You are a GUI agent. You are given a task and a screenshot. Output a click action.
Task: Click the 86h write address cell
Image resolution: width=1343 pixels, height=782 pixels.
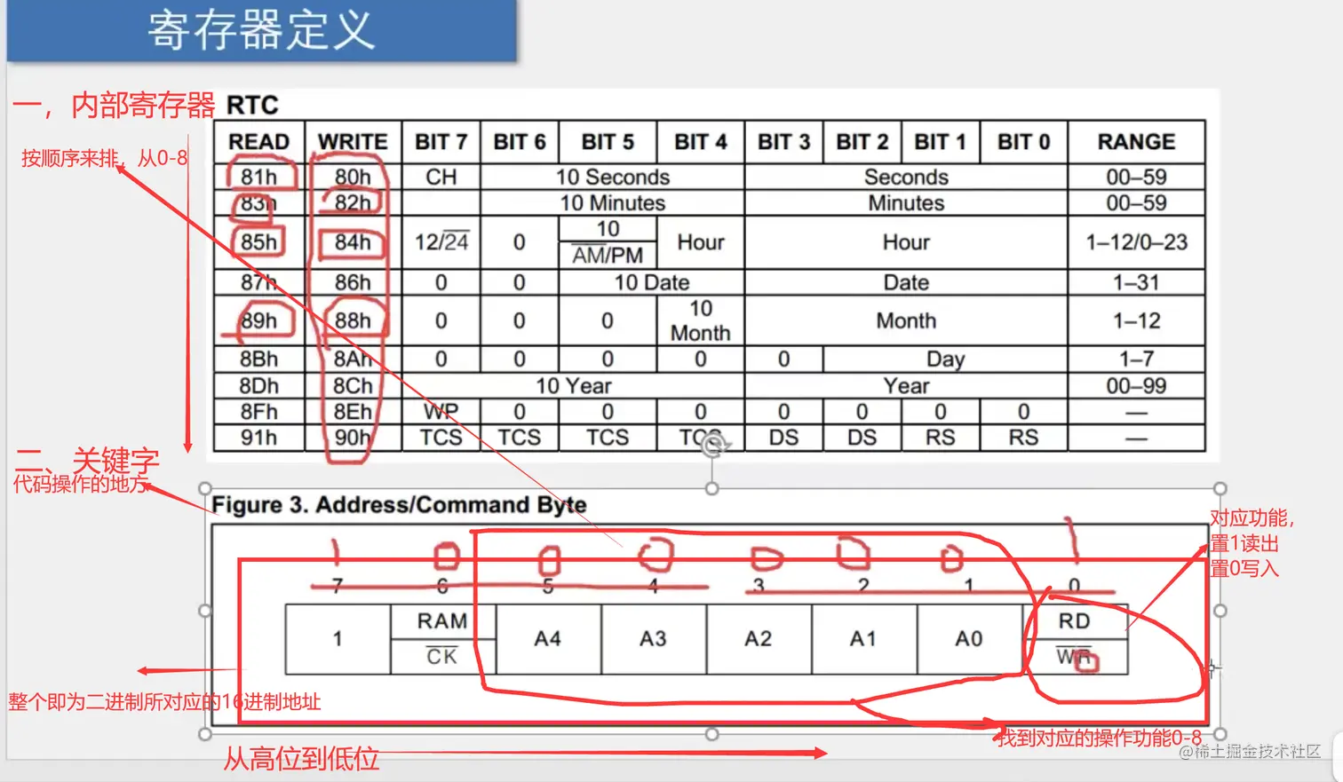pos(353,282)
